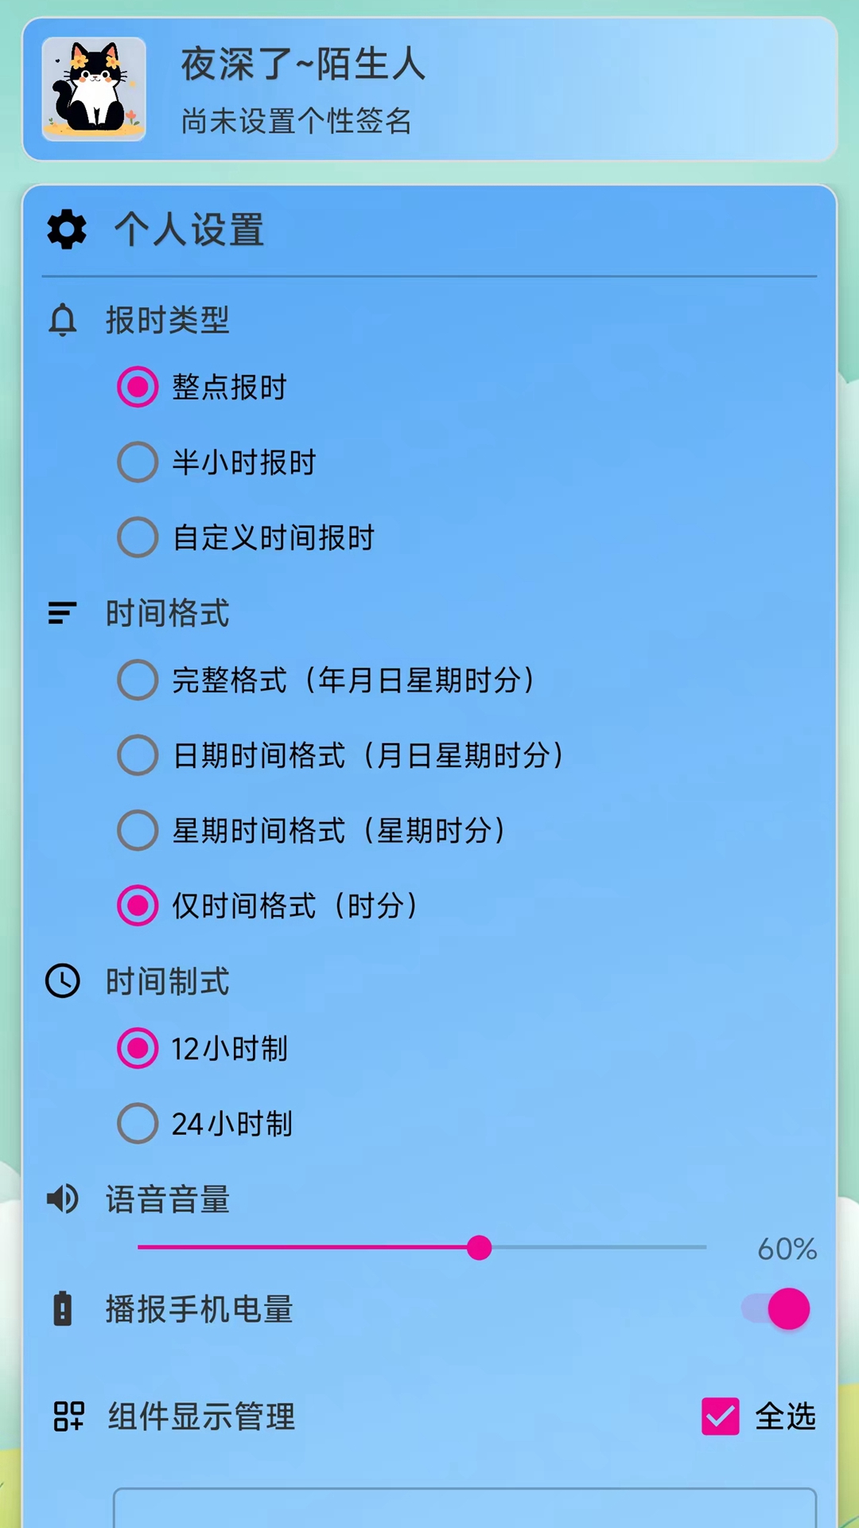This screenshot has width=859, height=1528.
Task: Select the 整点报时 radio option
Action: coord(138,387)
